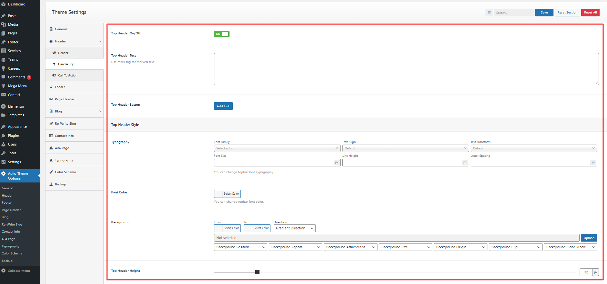The width and height of the screenshot is (607, 284).
Task: Click the Pages icon in sidebar
Action: pos(4,33)
